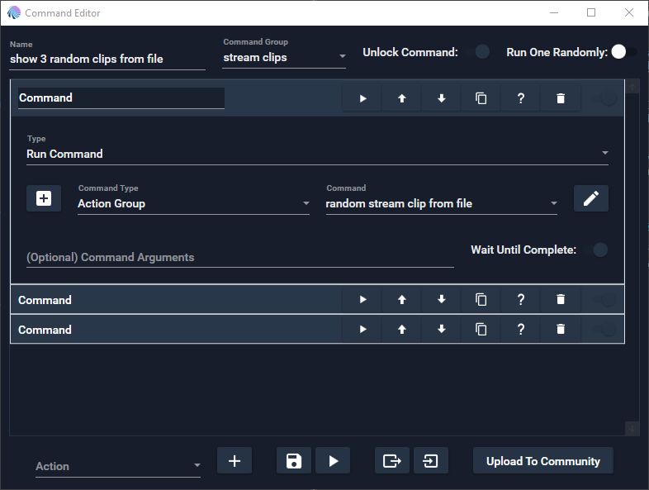Open the Command Group dropdown

point(285,59)
